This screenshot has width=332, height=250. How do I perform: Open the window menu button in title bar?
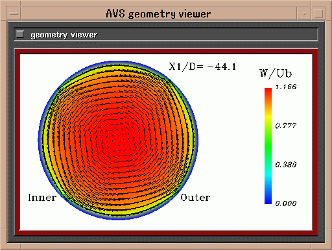pos(14,14)
